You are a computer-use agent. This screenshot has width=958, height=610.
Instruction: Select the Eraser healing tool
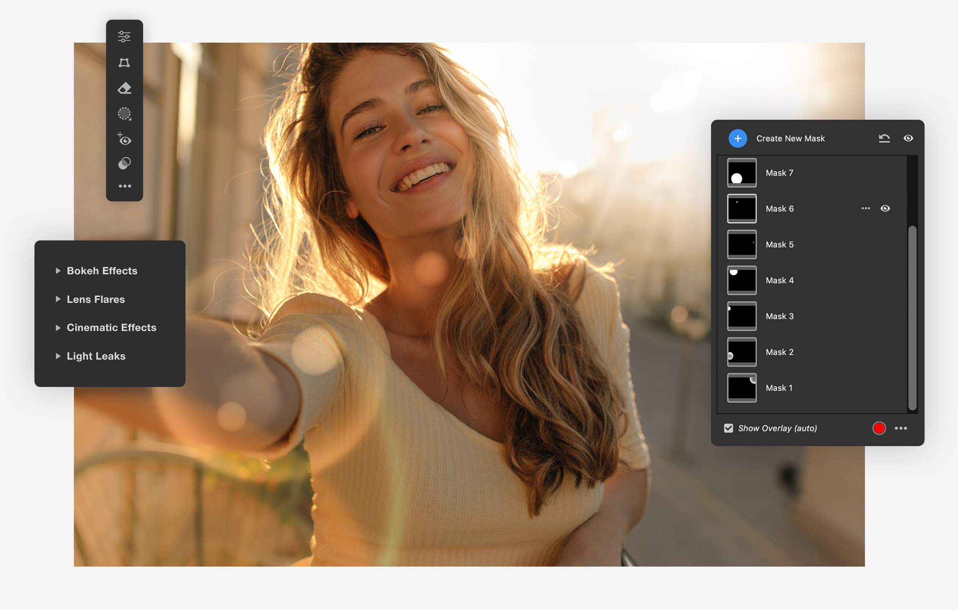coord(124,88)
